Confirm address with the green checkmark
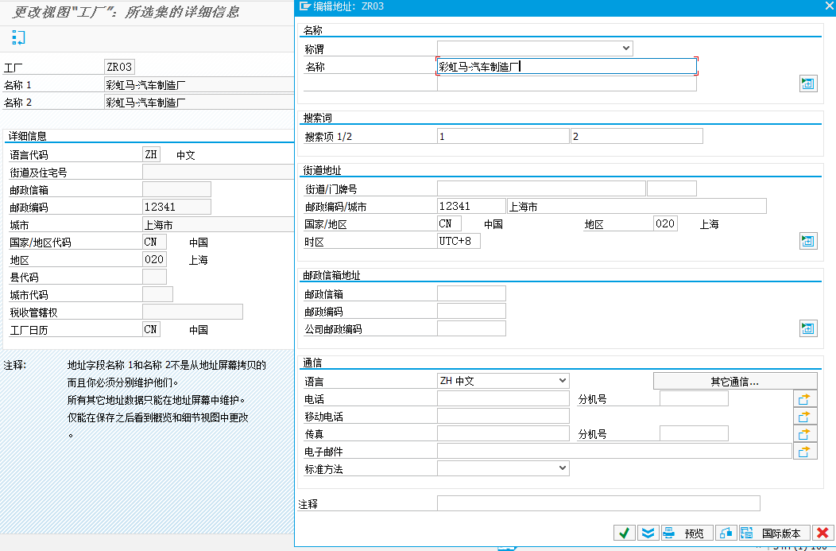The height and width of the screenshot is (551, 836). tap(625, 533)
